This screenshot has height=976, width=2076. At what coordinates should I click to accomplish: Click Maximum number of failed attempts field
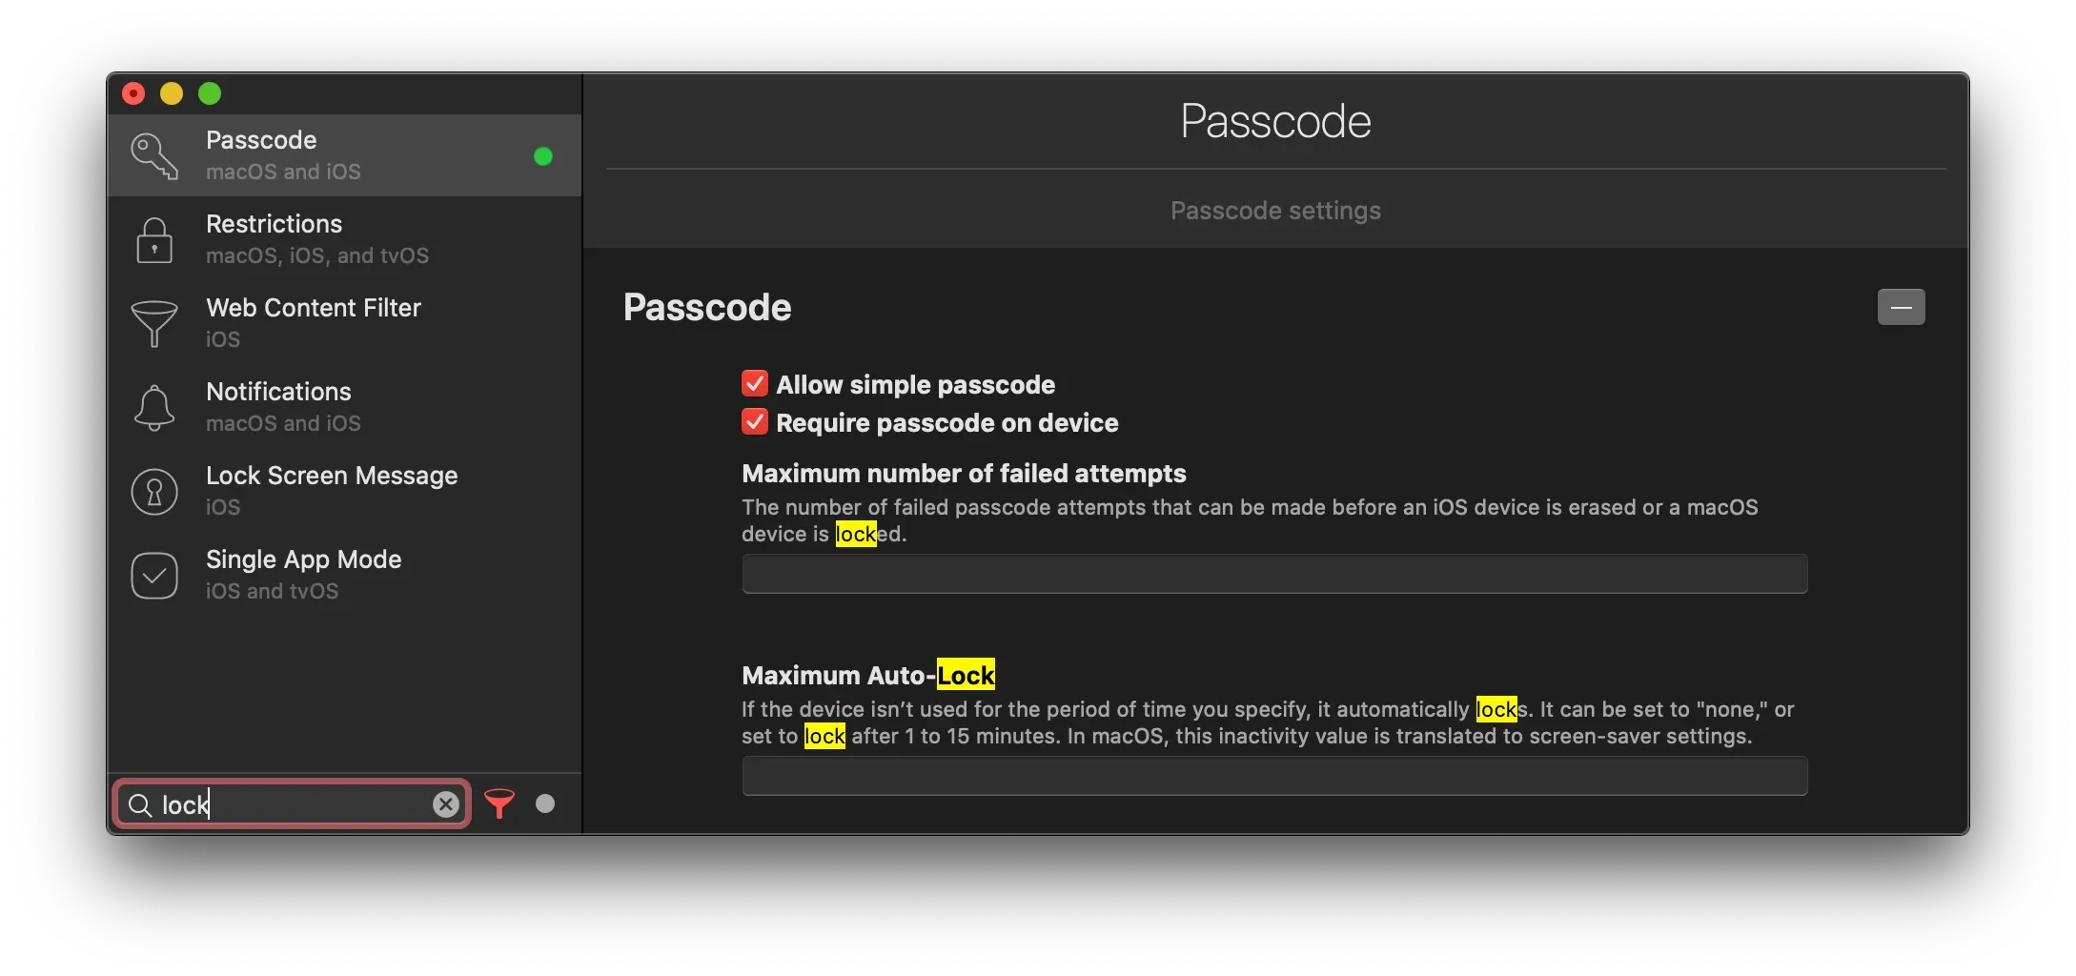1274,574
